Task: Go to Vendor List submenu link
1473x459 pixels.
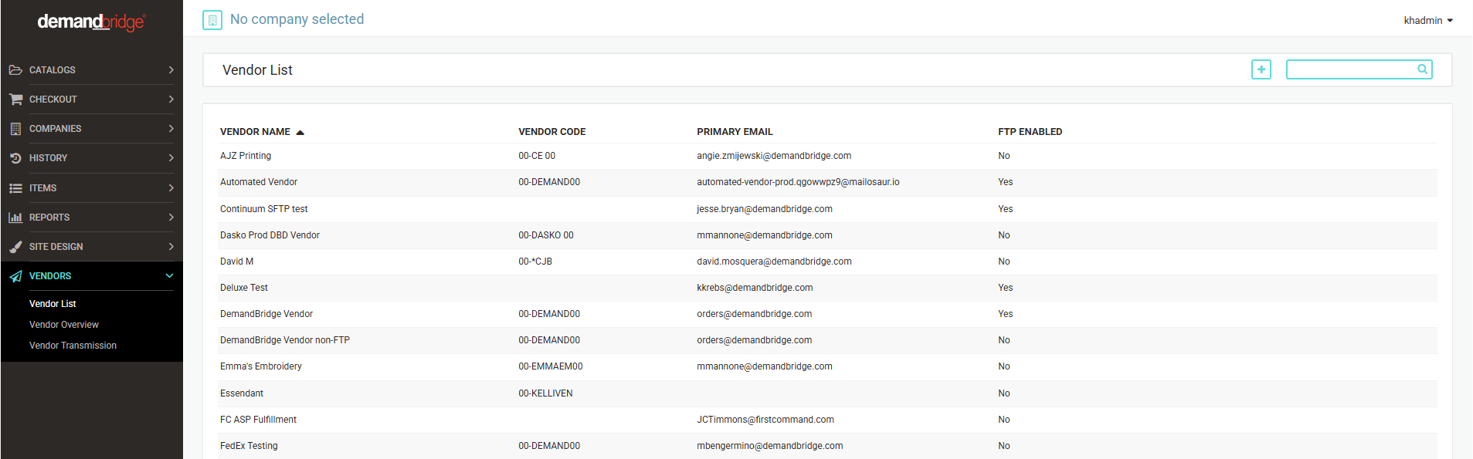Action: tap(53, 304)
